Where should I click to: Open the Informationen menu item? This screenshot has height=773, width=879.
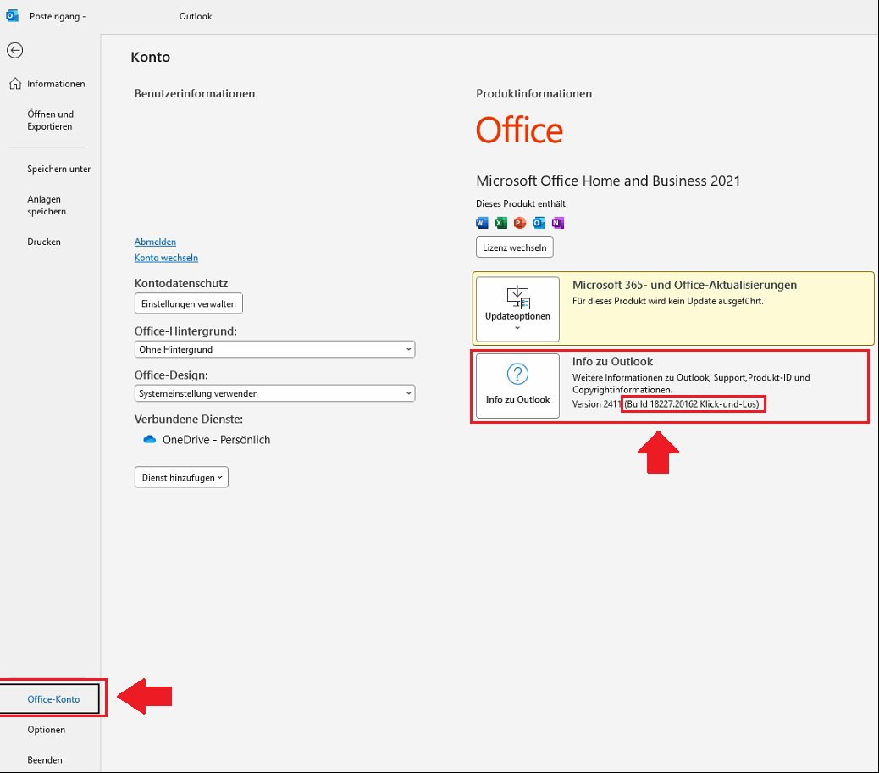tap(56, 84)
